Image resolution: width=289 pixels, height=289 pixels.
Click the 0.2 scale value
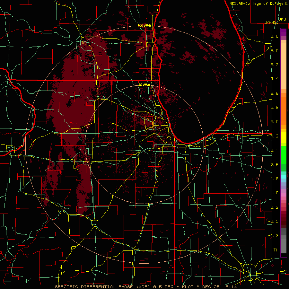coord(275,207)
